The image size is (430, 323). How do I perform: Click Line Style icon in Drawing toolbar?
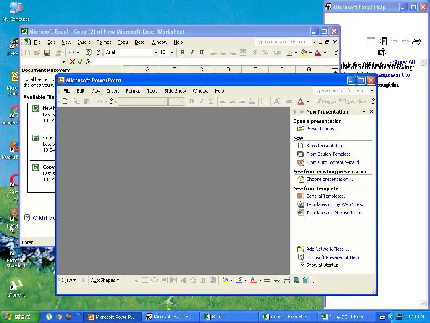pyautogui.click(x=267, y=280)
